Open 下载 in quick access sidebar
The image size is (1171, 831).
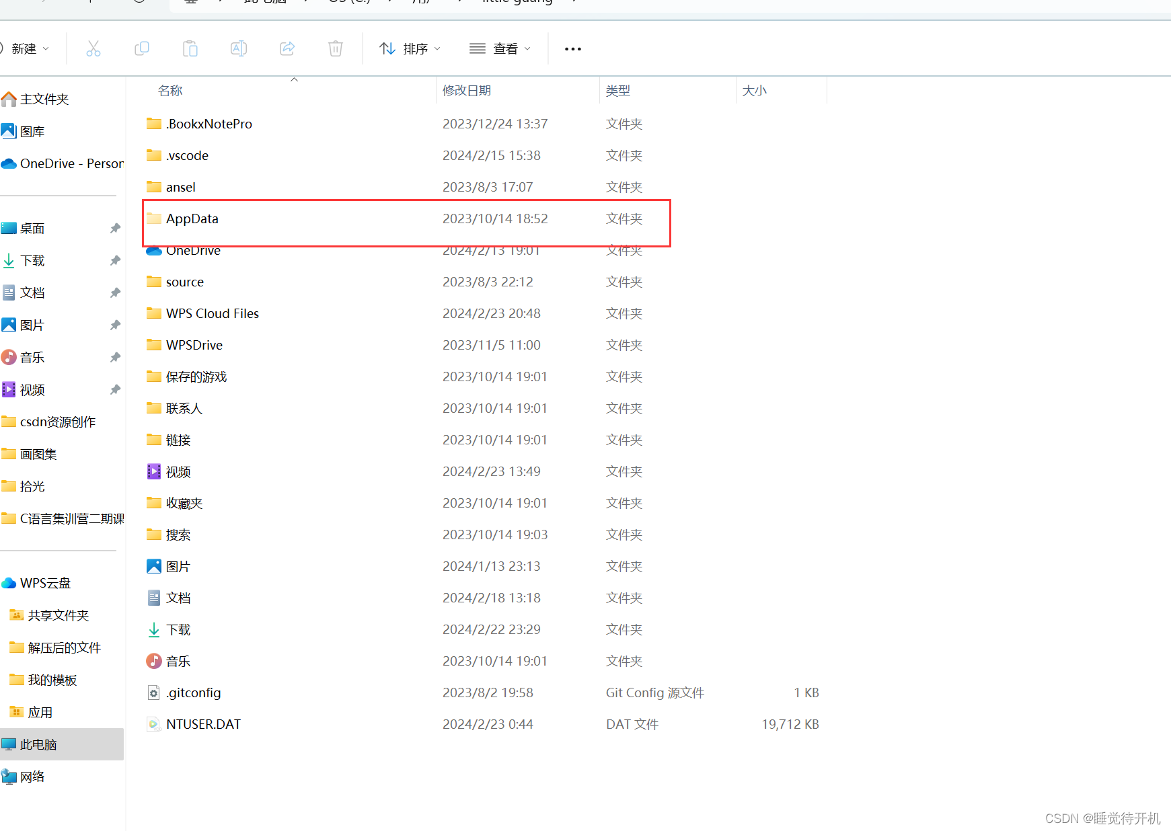click(x=23, y=260)
